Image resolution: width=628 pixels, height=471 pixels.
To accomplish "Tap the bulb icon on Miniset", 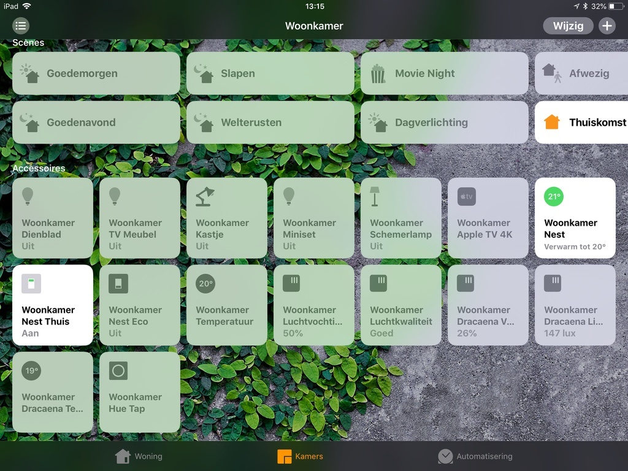I will [289, 196].
